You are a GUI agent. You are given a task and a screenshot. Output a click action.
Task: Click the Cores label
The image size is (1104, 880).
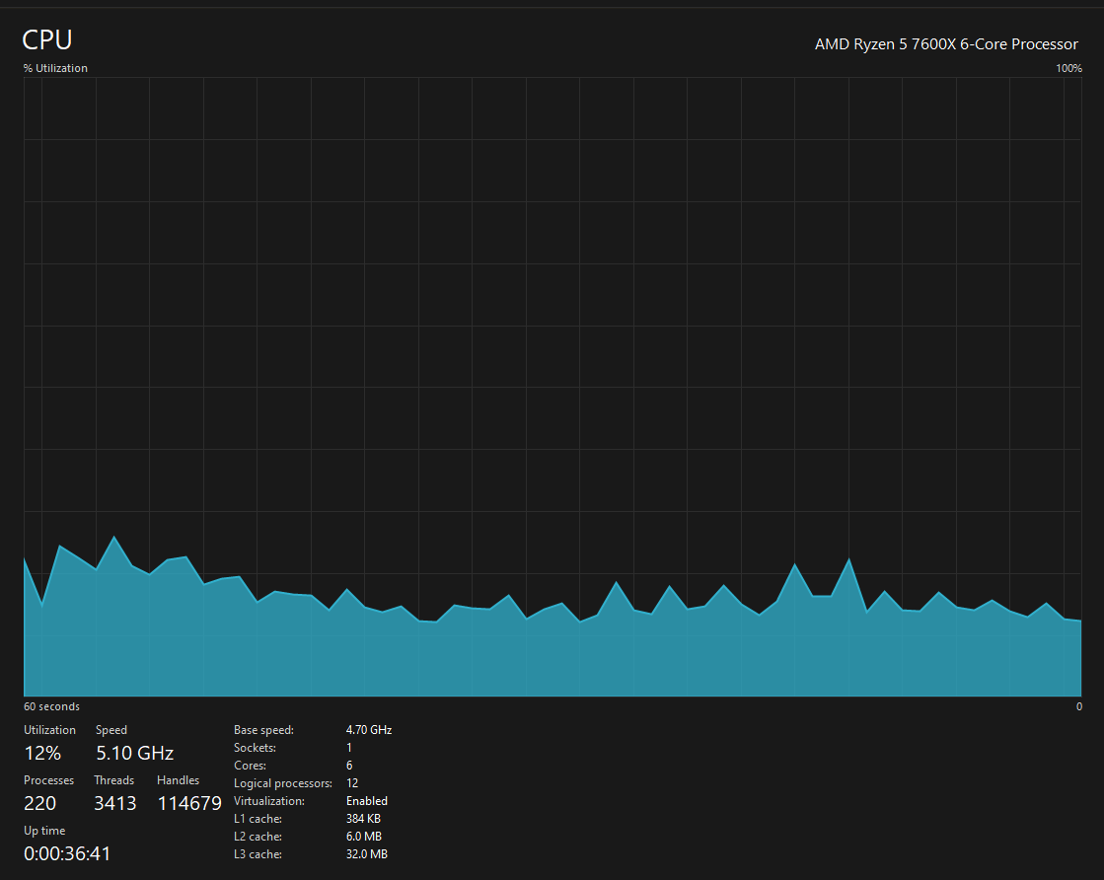[x=250, y=766]
